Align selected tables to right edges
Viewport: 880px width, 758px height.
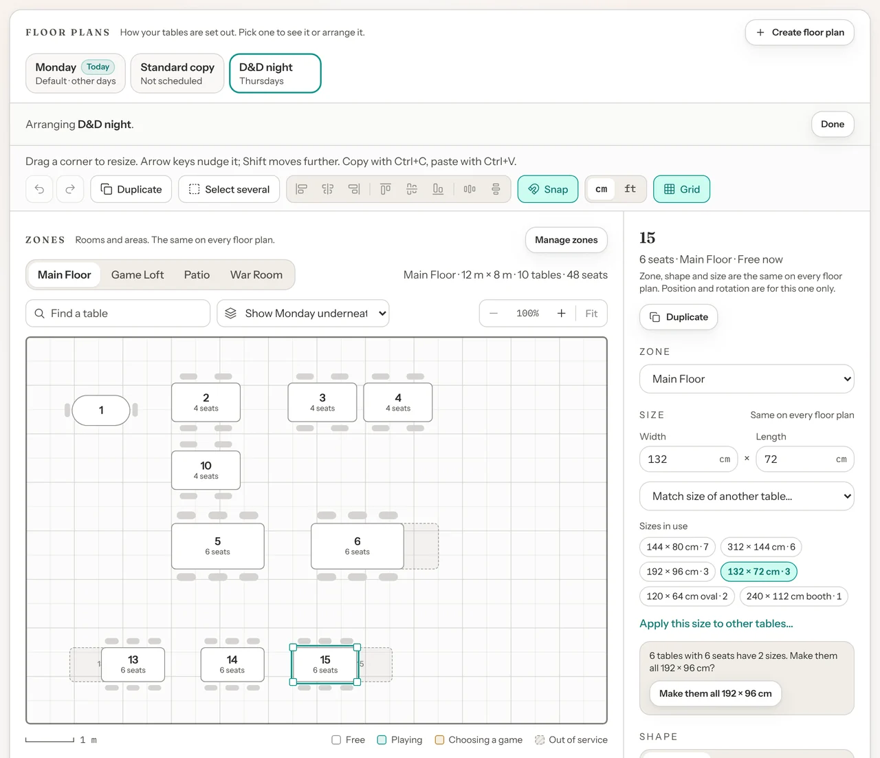354,189
